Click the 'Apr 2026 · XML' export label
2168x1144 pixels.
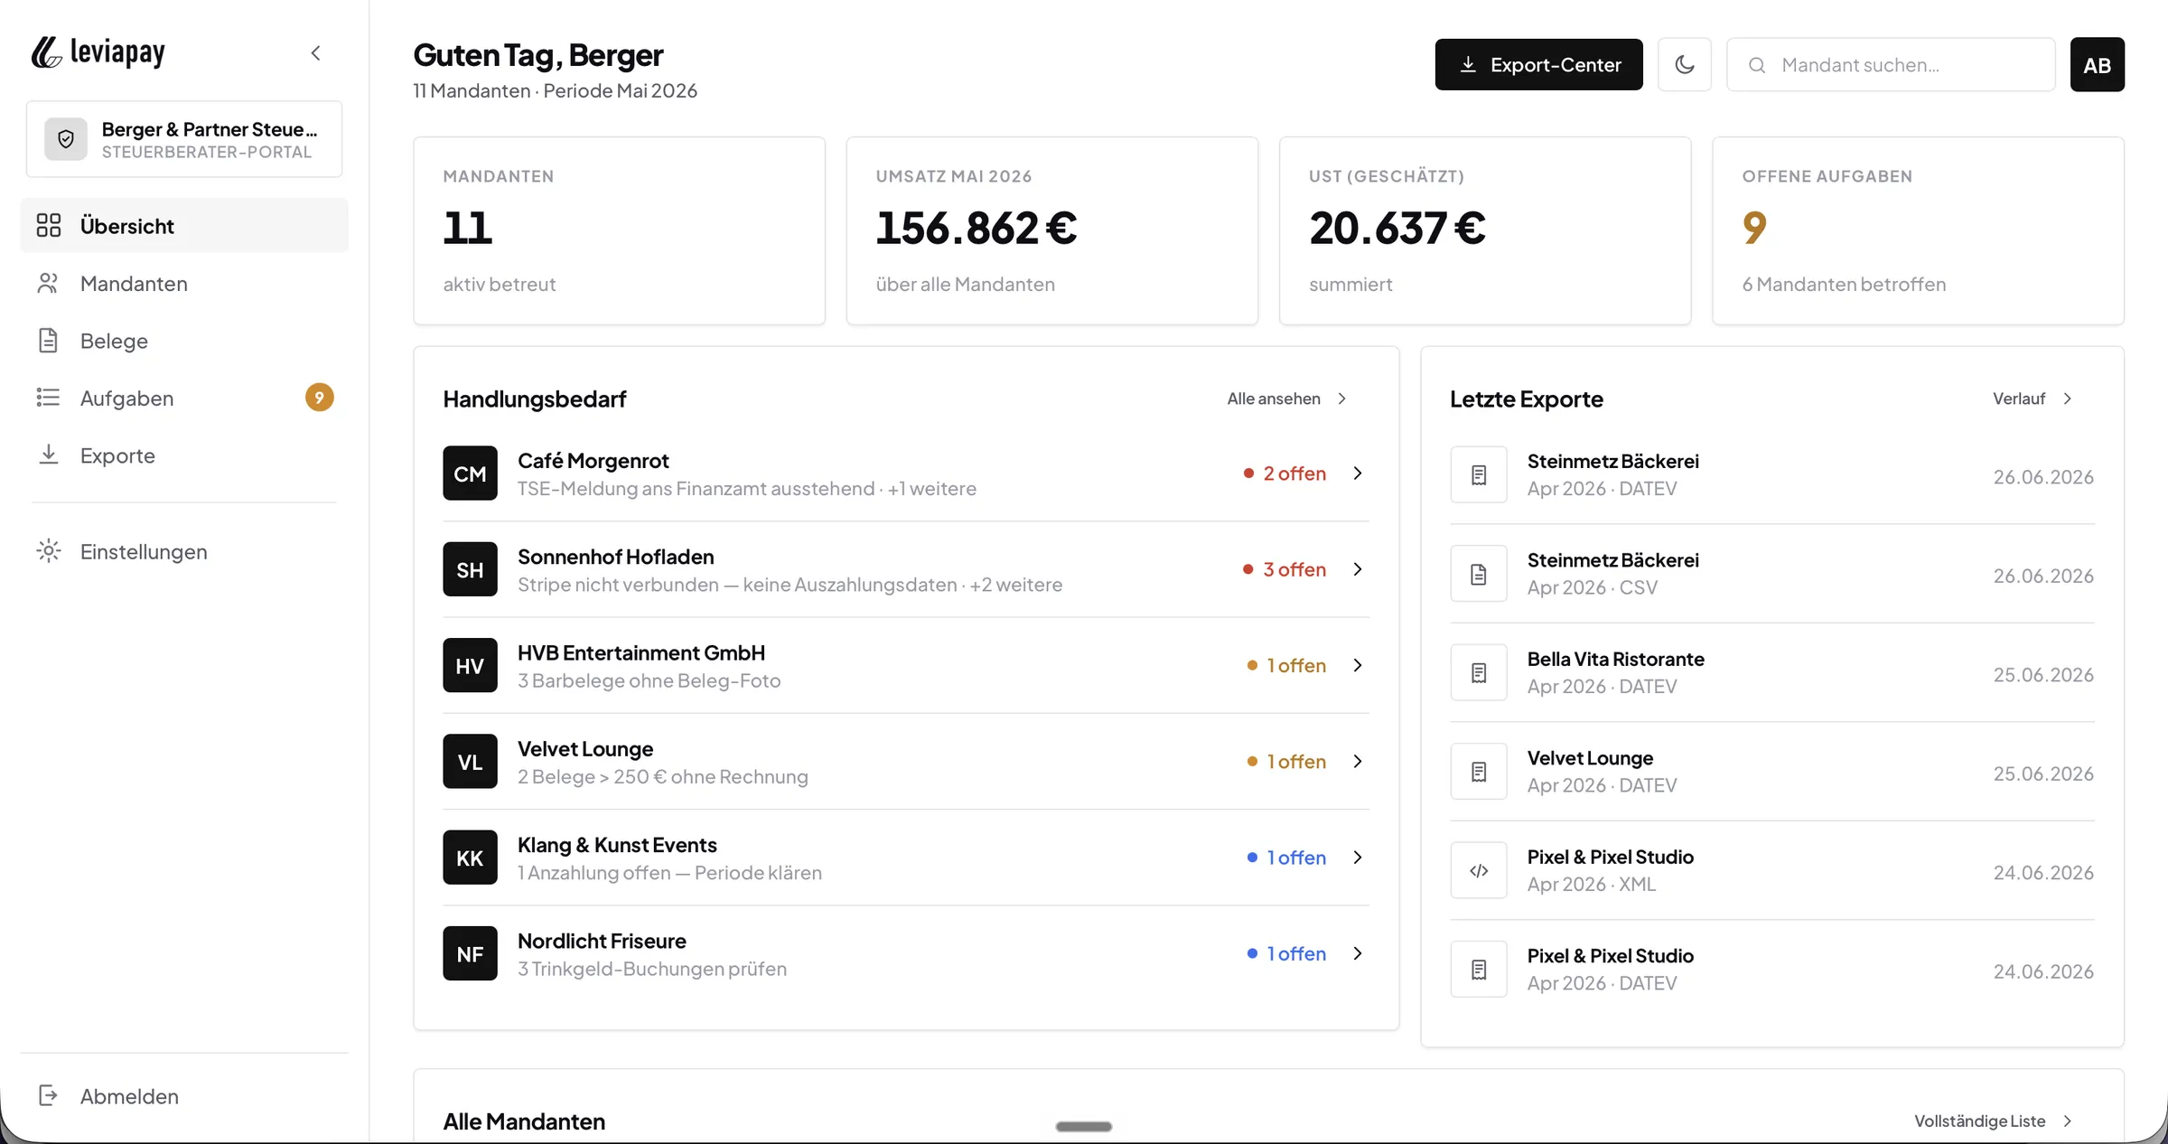[1591, 884]
